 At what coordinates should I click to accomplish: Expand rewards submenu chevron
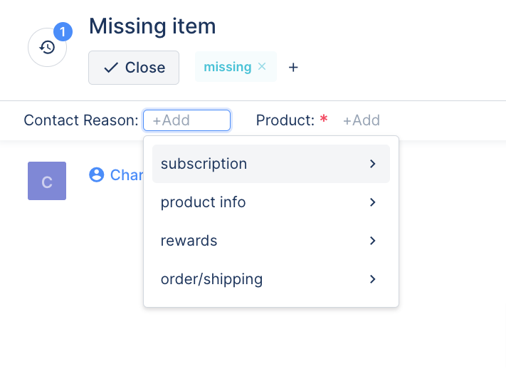tap(373, 241)
